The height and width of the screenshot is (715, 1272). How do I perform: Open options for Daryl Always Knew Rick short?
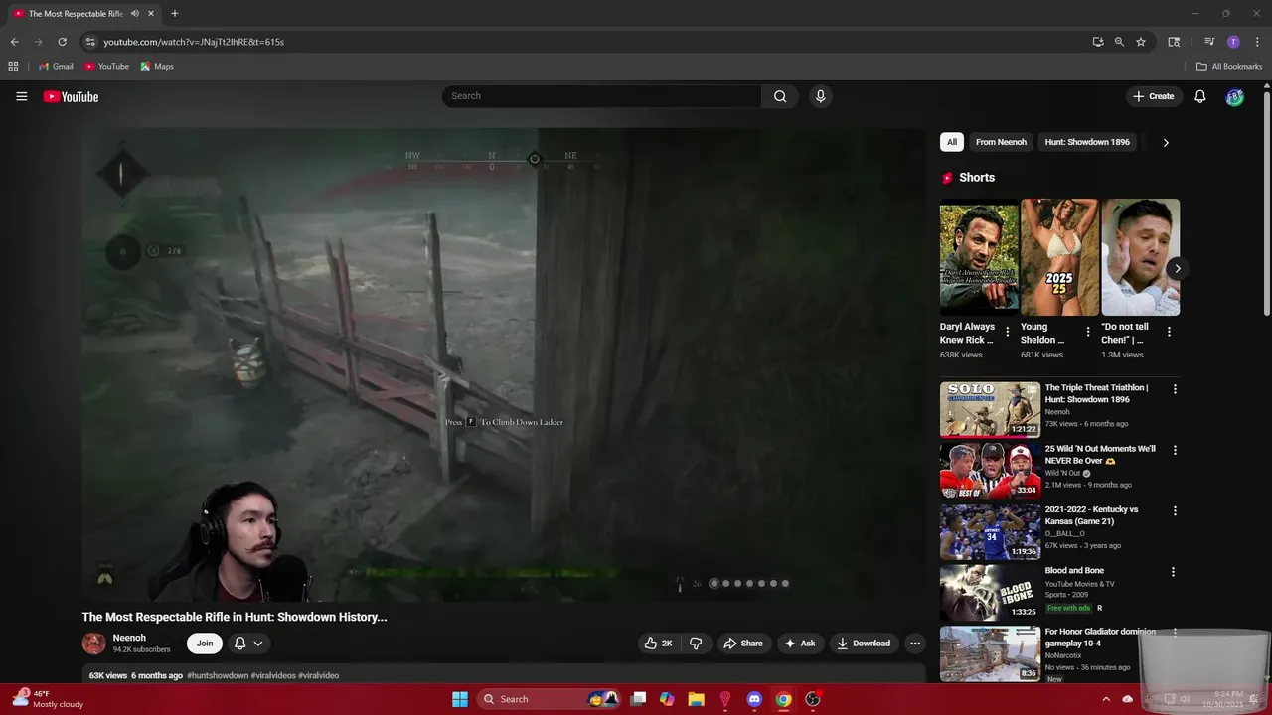click(1008, 332)
